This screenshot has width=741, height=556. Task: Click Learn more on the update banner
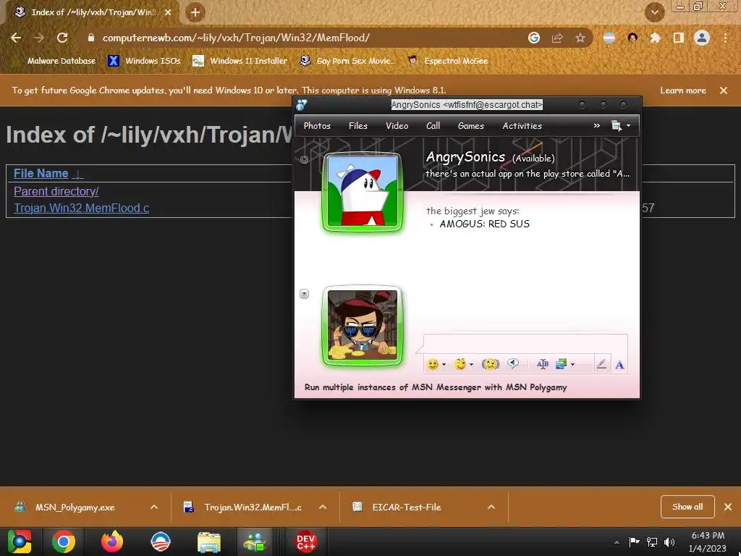pyautogui.click(x=683, y=90)
